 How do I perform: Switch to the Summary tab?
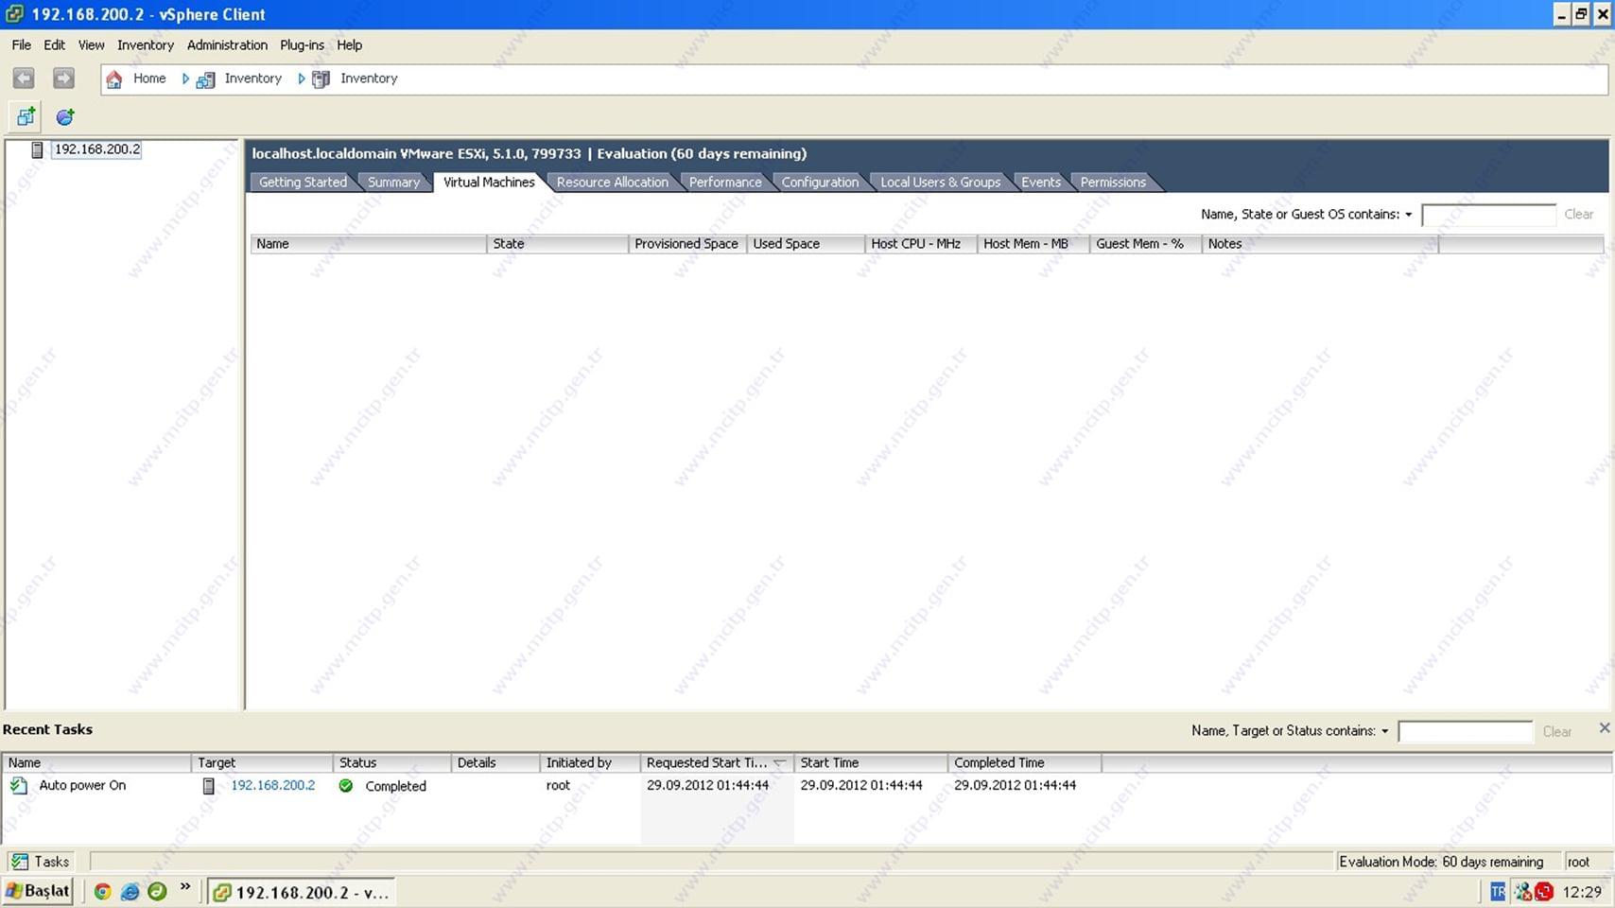(x=393, y=183)
